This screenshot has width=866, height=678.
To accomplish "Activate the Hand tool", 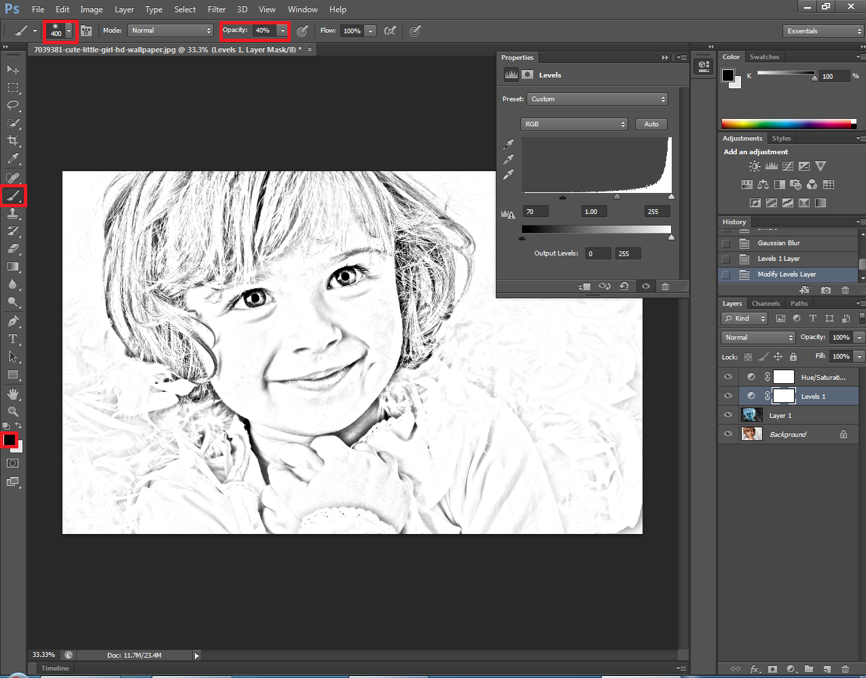I will pos(13,394).
